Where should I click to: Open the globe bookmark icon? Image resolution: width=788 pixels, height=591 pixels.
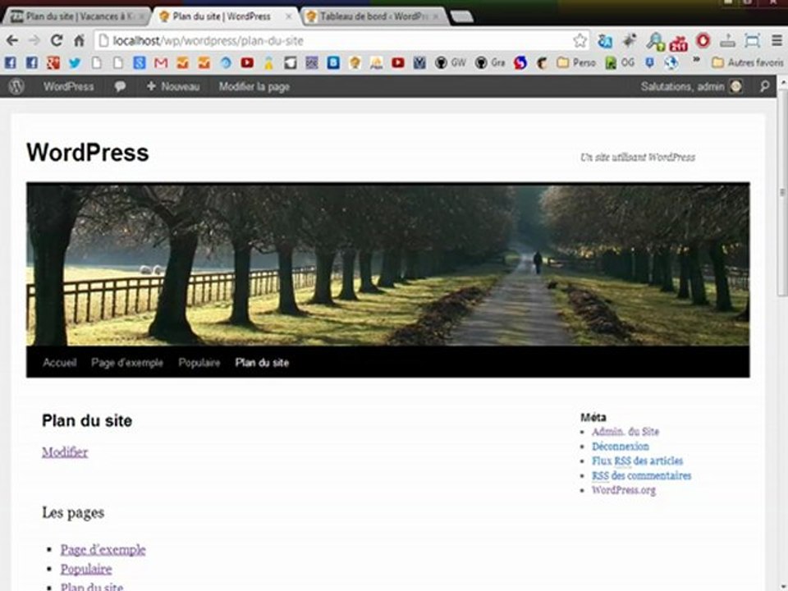[671, 63]
